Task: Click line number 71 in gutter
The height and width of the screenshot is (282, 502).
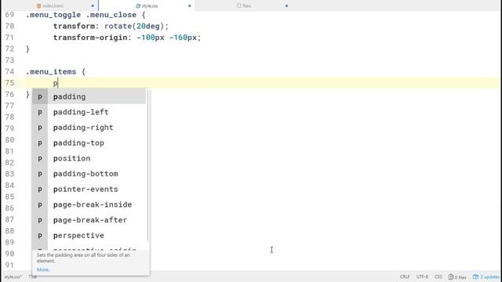Action: click(x=9, y=38)
